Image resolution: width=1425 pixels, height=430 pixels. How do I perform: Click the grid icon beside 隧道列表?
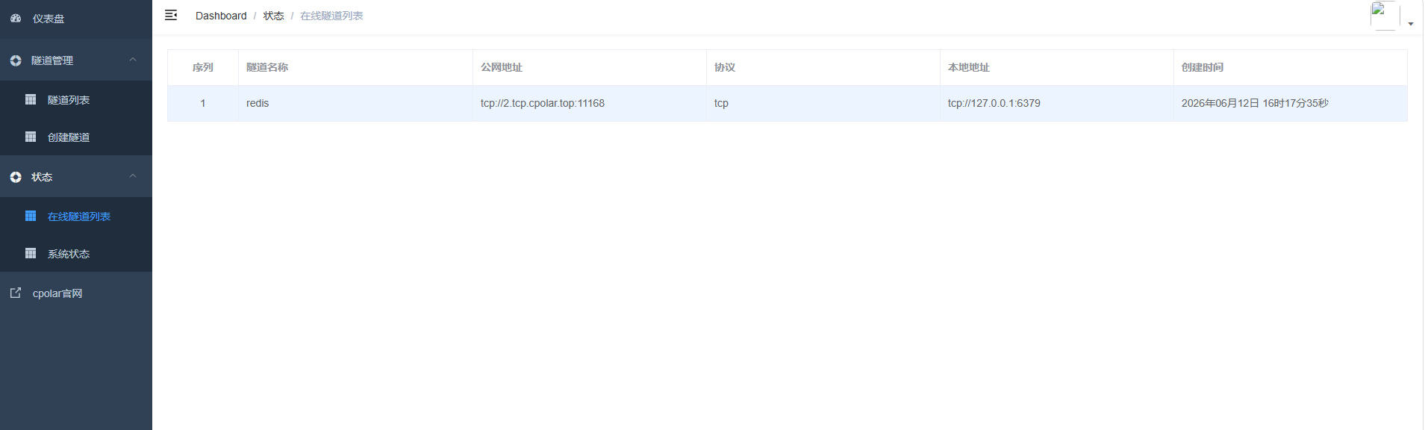click(x=31, y=99)
